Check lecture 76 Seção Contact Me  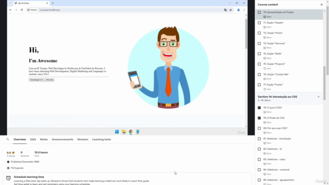(x=259, y=75)
